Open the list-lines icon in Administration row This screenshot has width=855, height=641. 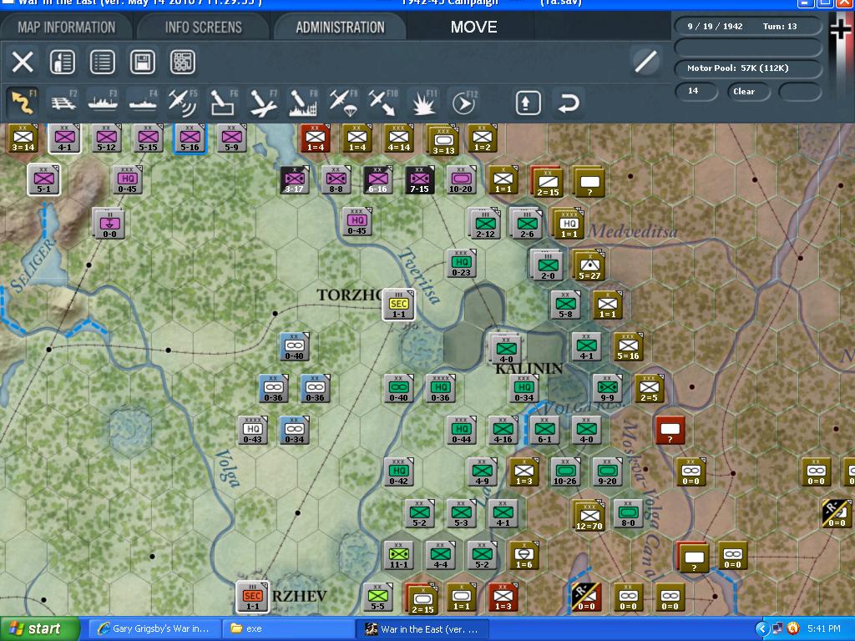(103, 62)
